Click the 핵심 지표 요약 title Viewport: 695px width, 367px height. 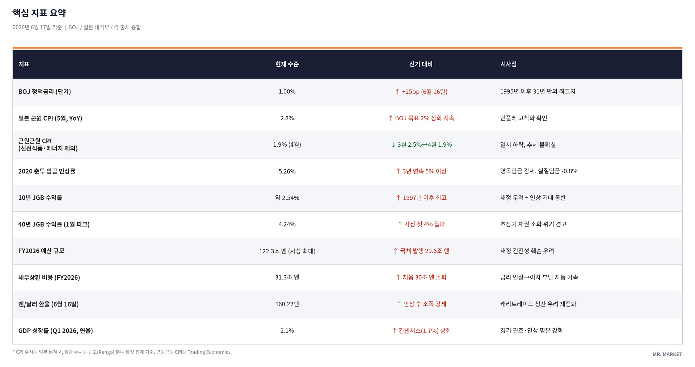coord(39,13)
